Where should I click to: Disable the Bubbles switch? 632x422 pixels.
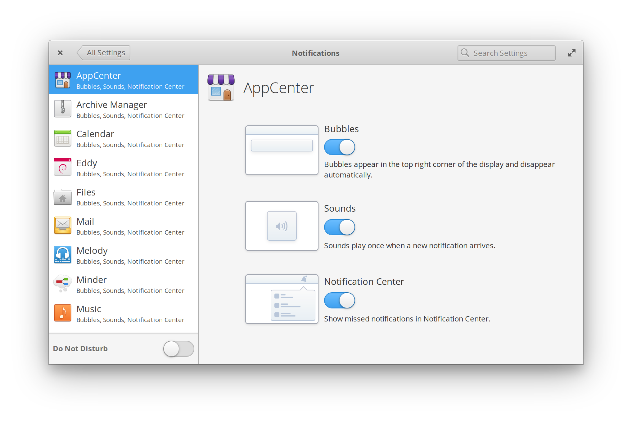pos(339,147)
